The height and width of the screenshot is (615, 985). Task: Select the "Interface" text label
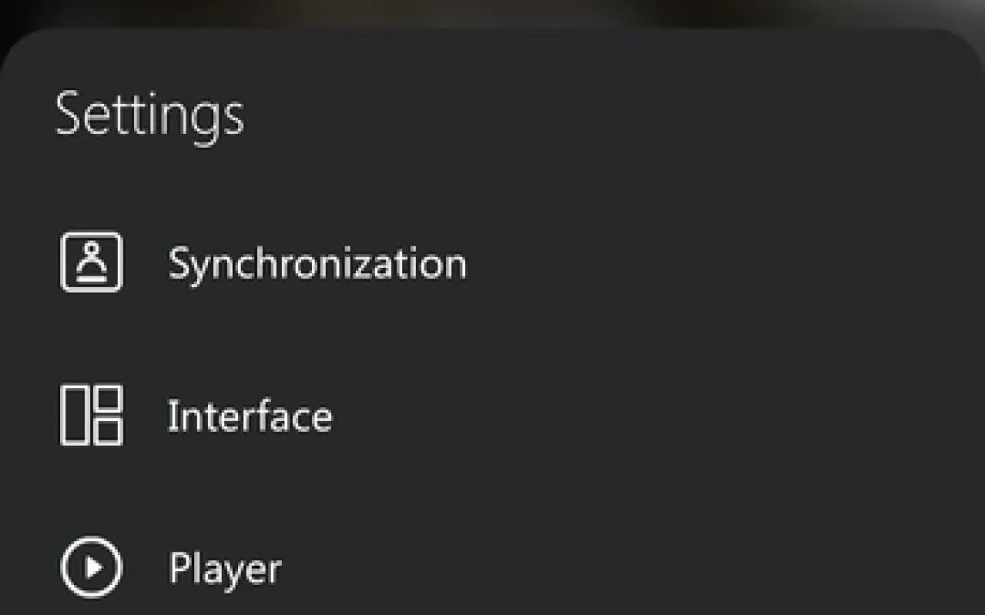(x=249, y=417)
